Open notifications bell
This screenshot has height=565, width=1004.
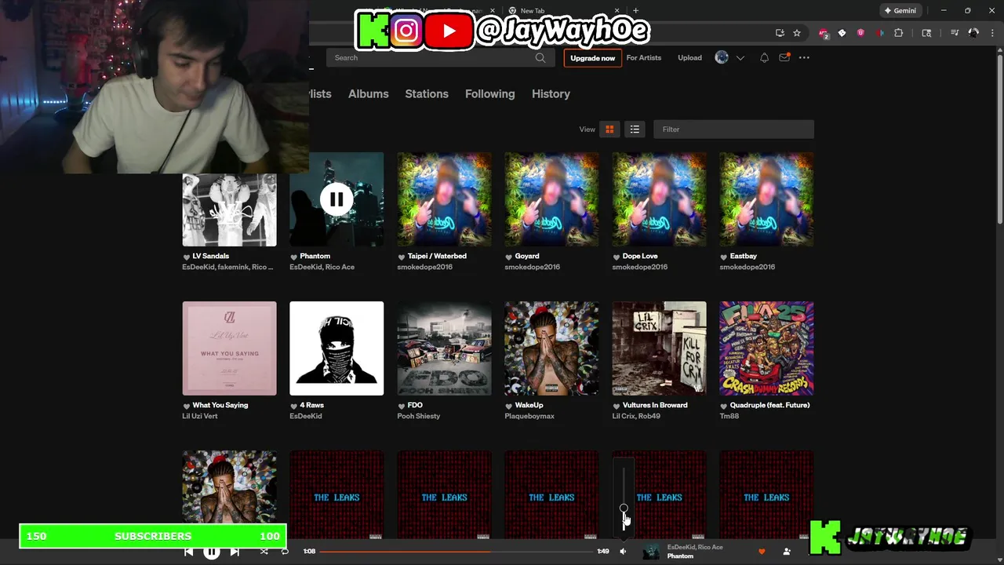(764, 57)
